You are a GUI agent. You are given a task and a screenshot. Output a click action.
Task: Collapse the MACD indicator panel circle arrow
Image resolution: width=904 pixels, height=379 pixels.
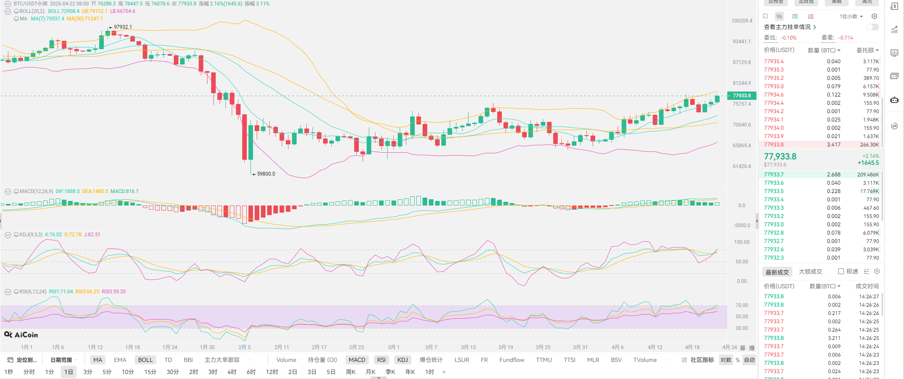[x=8, y=191]
